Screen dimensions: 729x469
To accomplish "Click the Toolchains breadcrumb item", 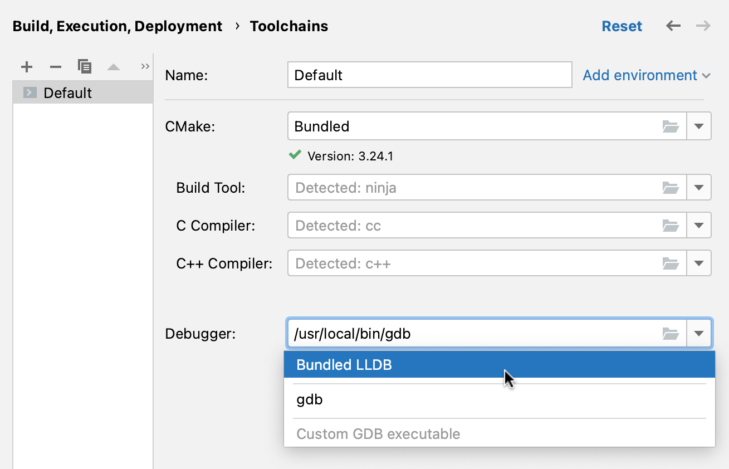I will pyautogui.click(x=288, y=26).
